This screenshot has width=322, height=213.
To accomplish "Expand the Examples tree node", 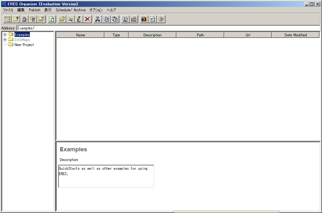I will (5, 35).
